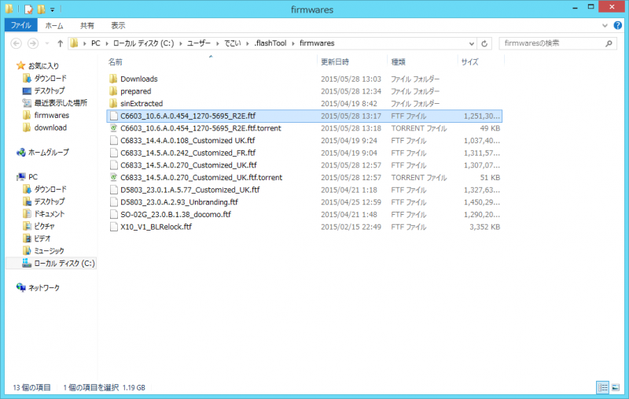This screenshot has height=399, width=629.
Task: Select D5803_23.0.1.A.5.77_Customized_UK.ftf
Action: pyautogui.click(x=189, y=190)
